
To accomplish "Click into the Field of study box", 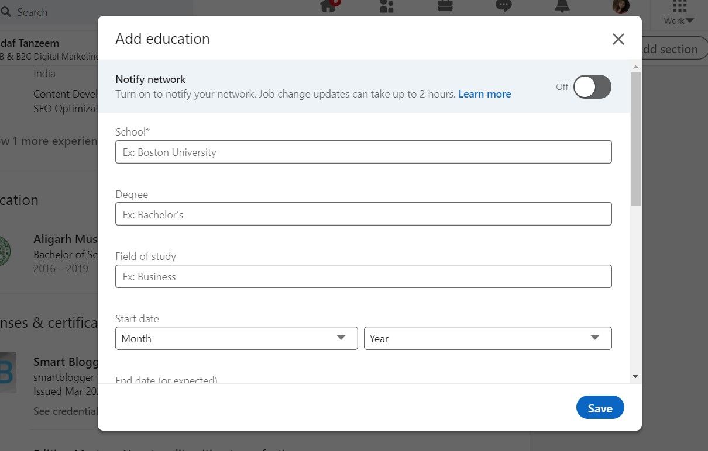I will click(x=363, y=276).
